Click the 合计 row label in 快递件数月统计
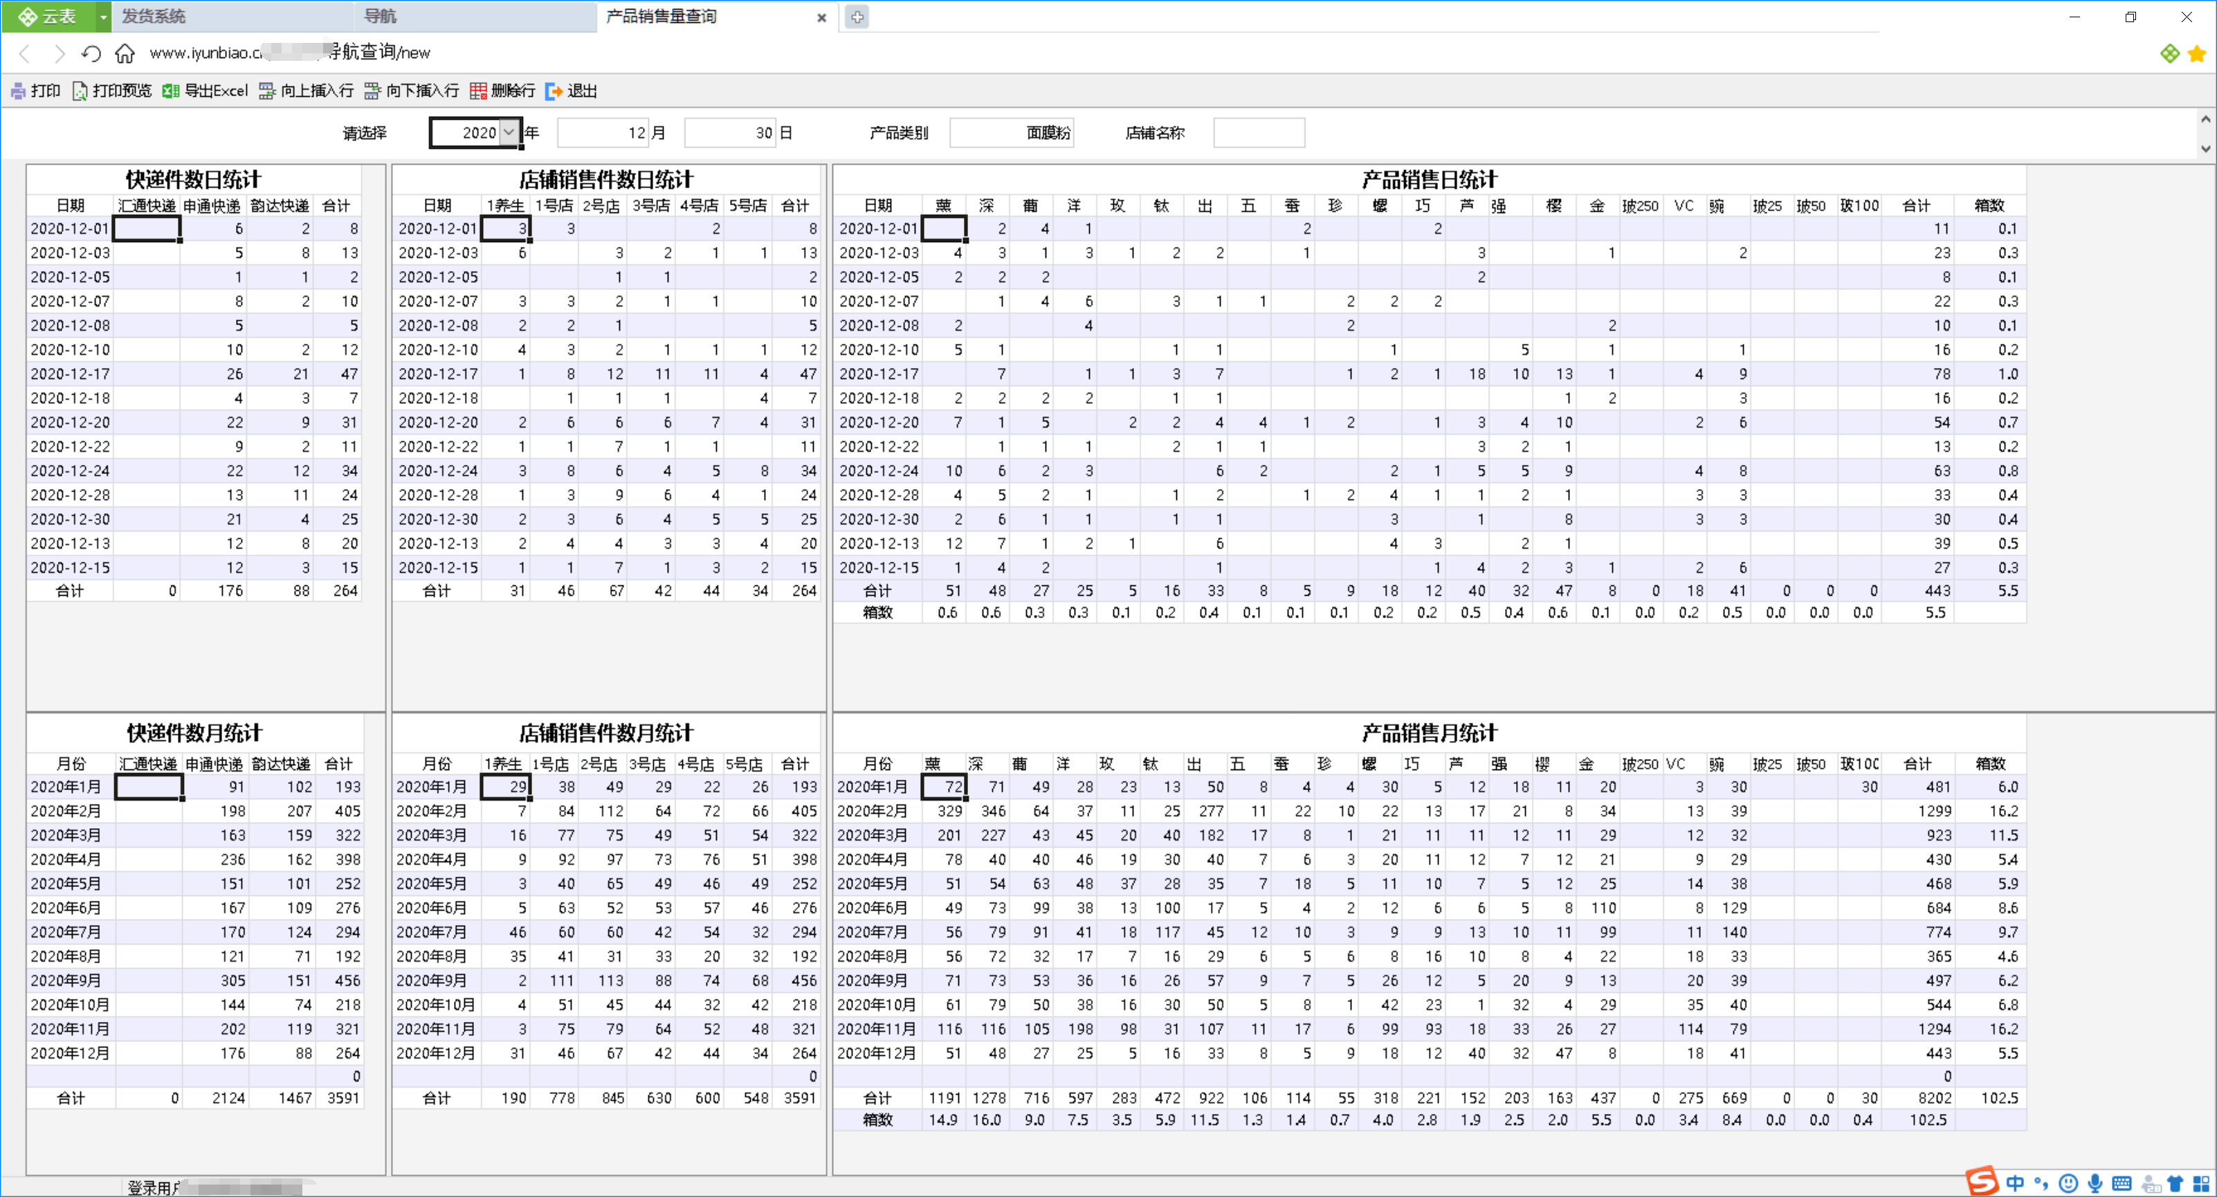 (71, 1099)
